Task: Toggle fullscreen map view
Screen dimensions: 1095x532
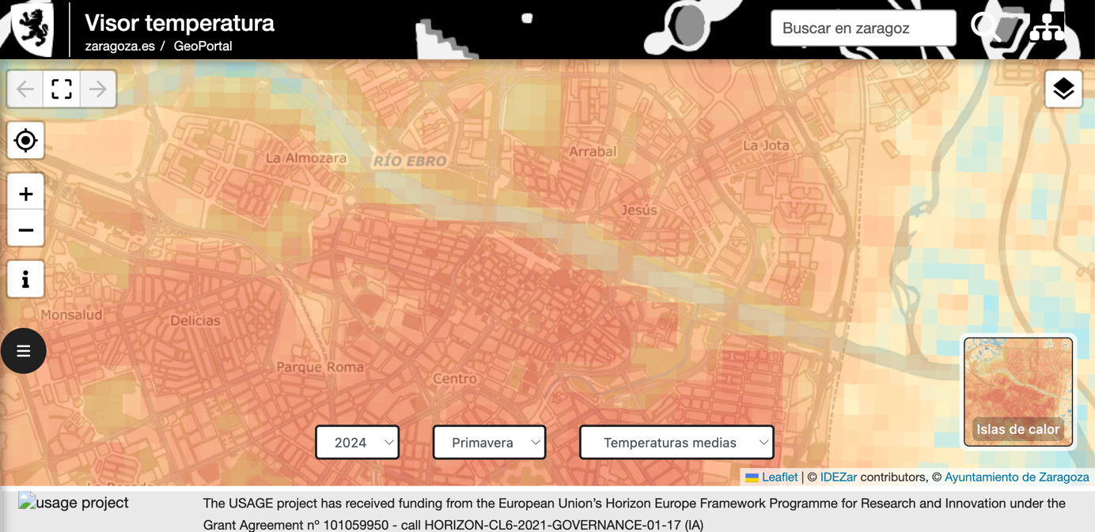Action: (62, 89)
